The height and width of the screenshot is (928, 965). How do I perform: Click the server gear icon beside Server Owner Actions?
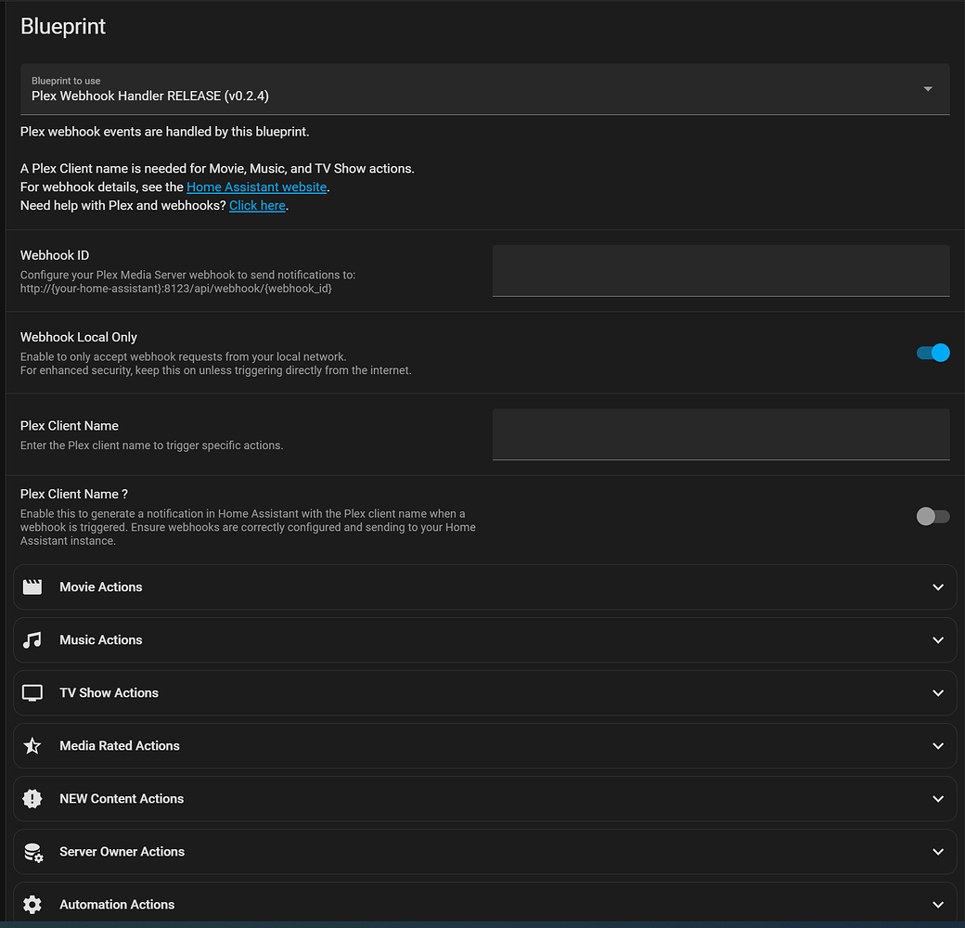coord(32,851)
